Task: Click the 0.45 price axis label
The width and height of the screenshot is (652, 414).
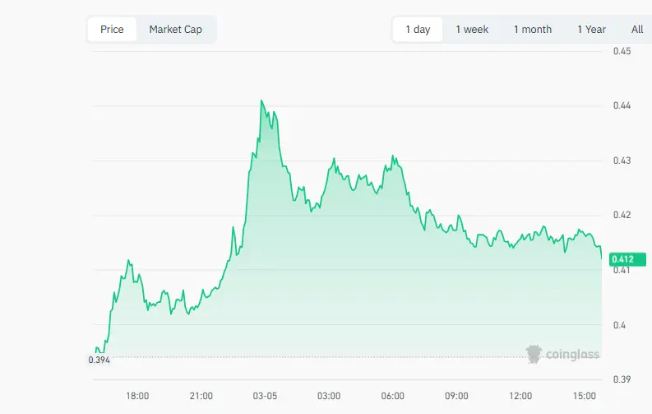Action: [622, 51]
